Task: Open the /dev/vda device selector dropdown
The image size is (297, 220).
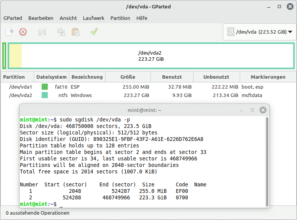Action: click(x=260, y=32)
